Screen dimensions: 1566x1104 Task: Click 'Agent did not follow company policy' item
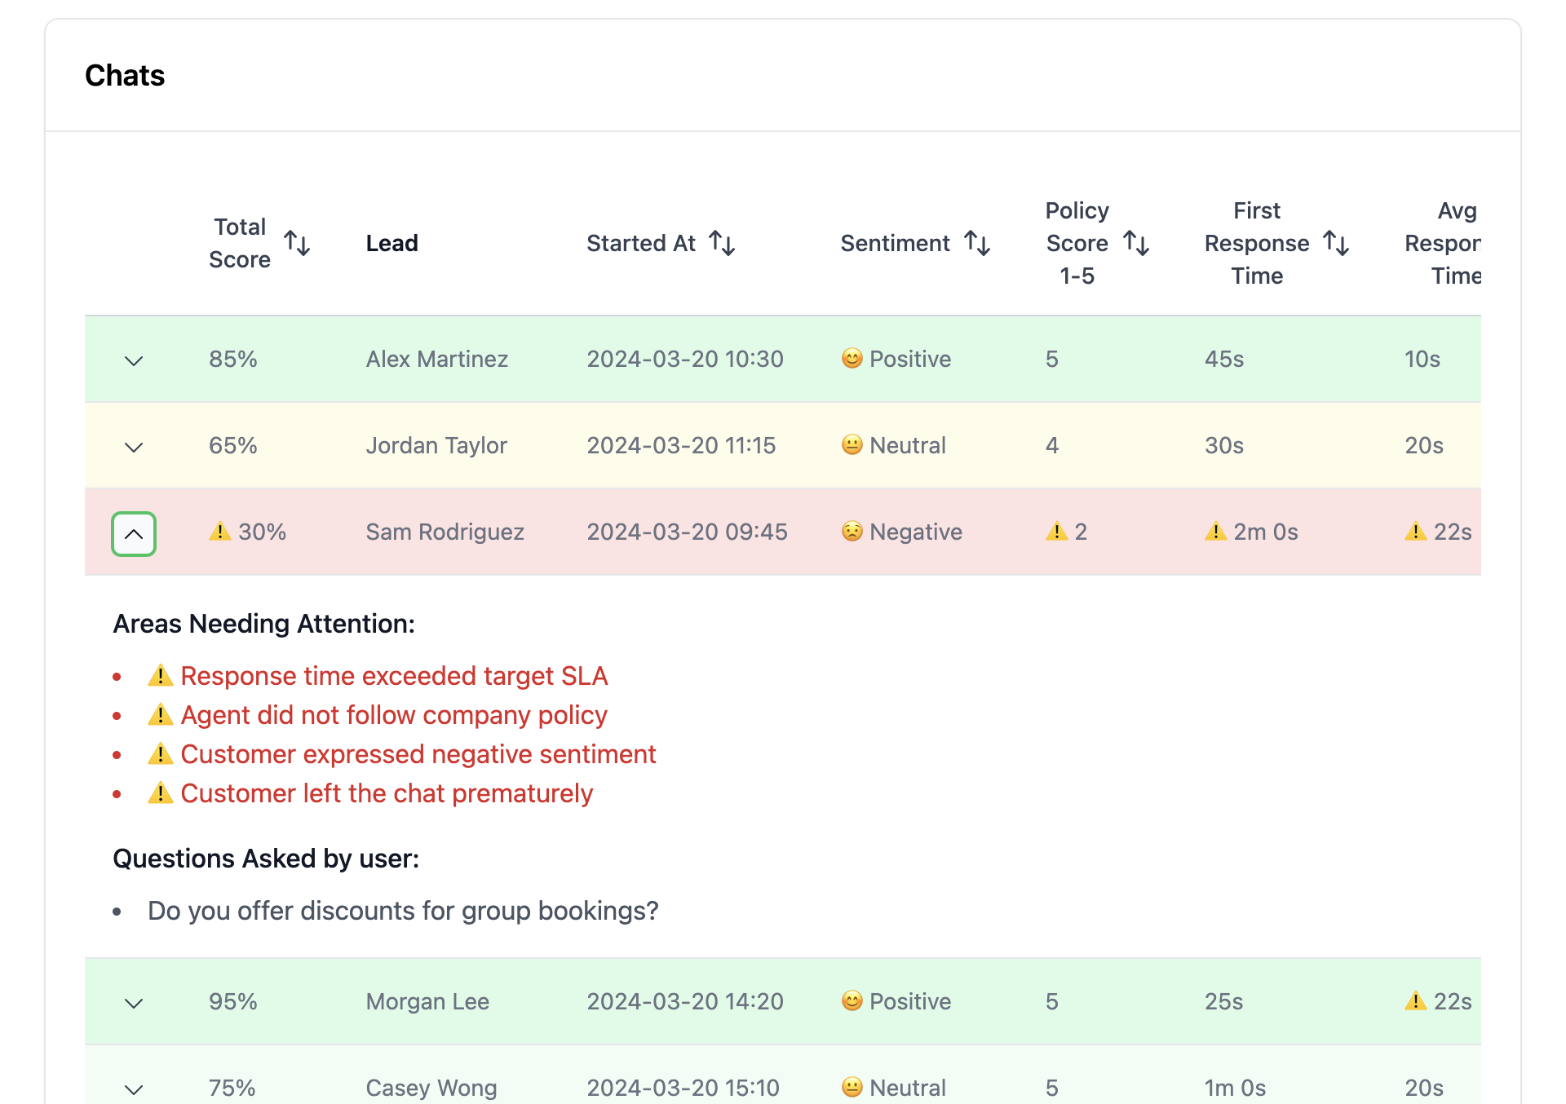394,715
